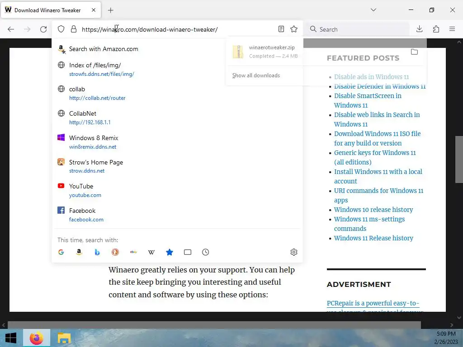The height and width of the screenshot is (347, 463).
Task: Open the taskbar clock and date
Action: point(446,338)
